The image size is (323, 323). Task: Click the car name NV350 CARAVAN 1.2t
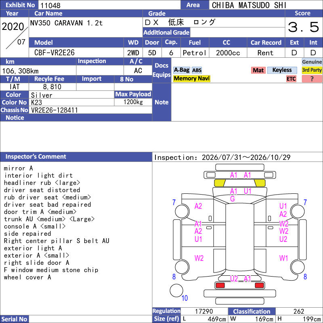pos(66,23)
